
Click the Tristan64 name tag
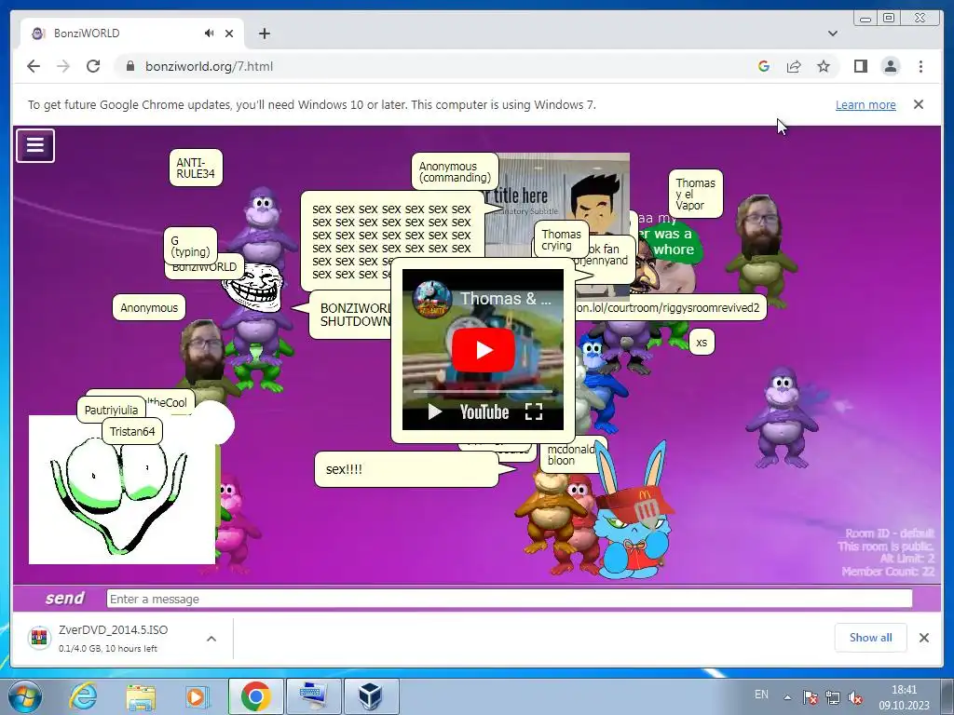[132, 432]
